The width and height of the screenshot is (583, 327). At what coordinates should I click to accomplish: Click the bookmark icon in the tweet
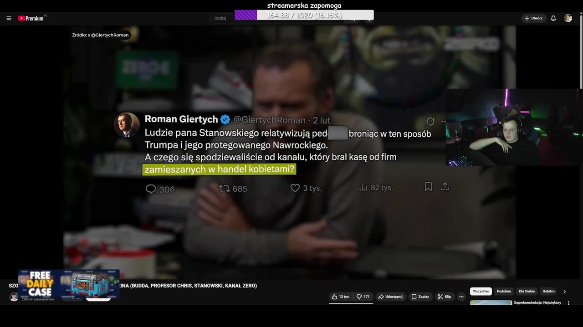point(428,187)
